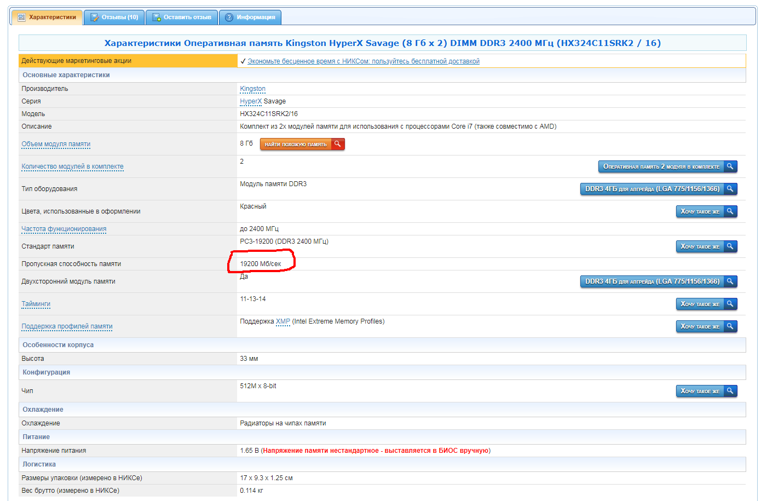The height and width of the screenshot is (501, 761).
Task: Select the 11-13-14 timings value
Action: pos(253,299)
